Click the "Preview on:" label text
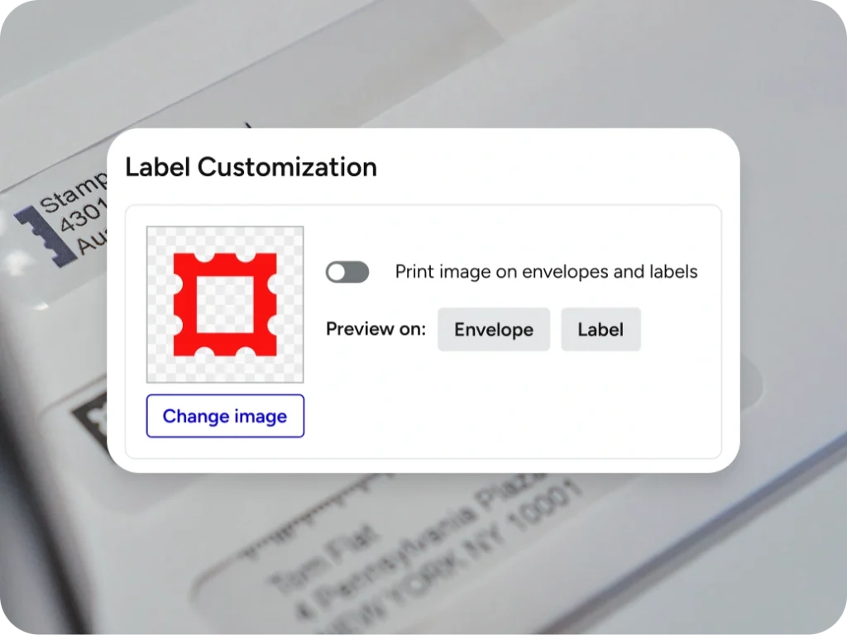This screenshot has width=847, height=635. 376,329
